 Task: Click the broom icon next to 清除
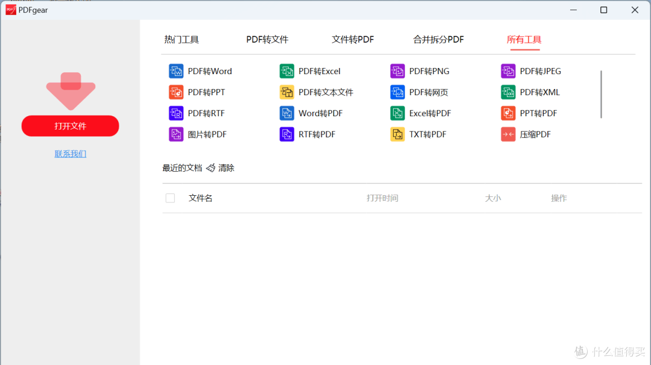pyautogui.click(x=211, y=167)
